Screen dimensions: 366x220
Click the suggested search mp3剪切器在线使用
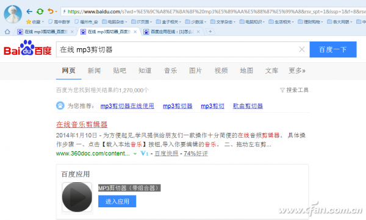[127, 106]
